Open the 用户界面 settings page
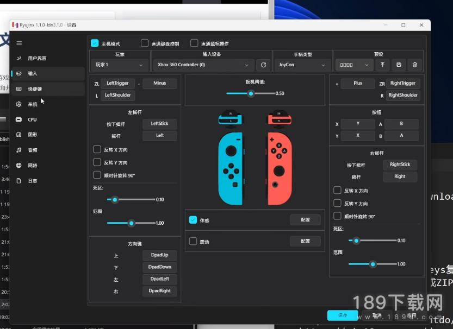Screen dimensions: 453x329 coord(48,58)
